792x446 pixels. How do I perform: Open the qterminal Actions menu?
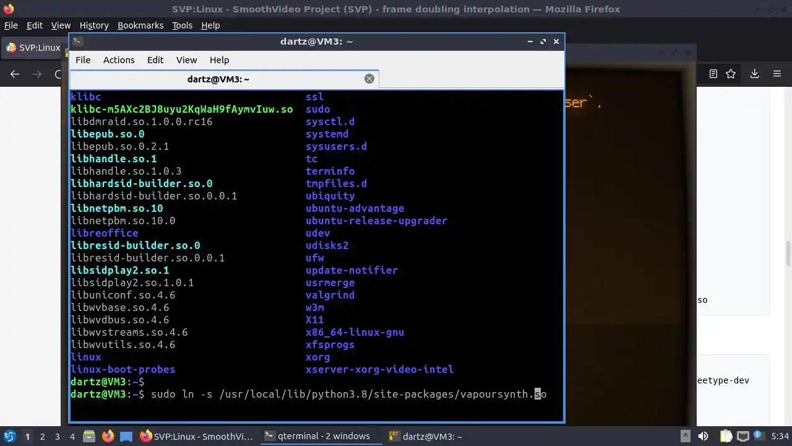119,60
